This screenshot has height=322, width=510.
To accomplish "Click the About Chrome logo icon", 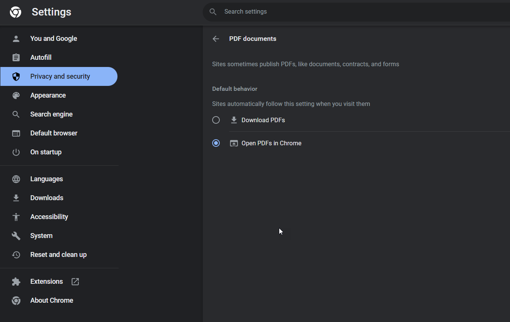I will (16, 300).
